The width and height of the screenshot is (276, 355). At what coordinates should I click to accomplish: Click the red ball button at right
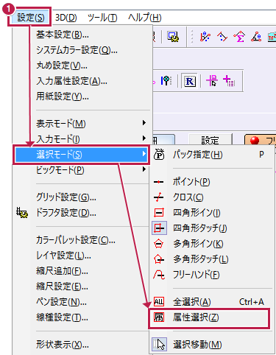pos(261,139)
